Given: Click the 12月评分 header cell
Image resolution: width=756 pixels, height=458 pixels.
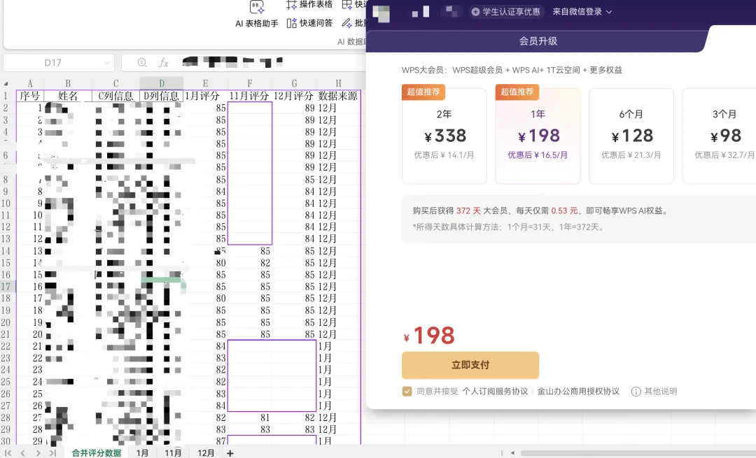Looking at the screenshot, I should (294, 96).
